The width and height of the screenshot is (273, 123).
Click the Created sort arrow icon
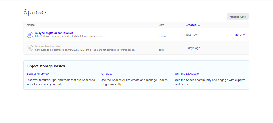199,25
